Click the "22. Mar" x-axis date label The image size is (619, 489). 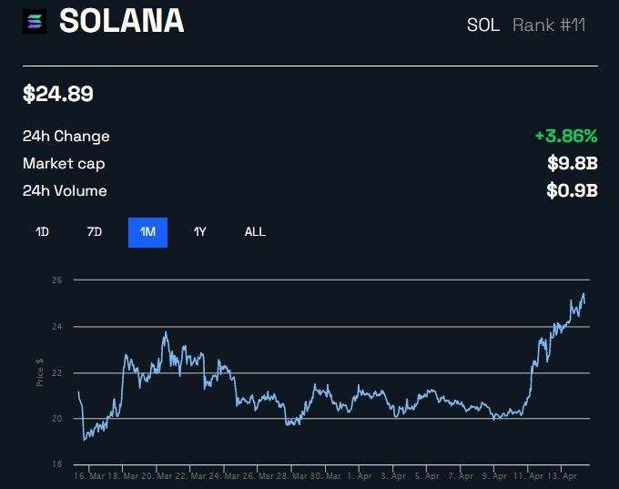pos(171,476)
